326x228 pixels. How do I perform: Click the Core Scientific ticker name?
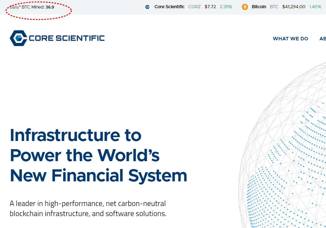point(169,7)
